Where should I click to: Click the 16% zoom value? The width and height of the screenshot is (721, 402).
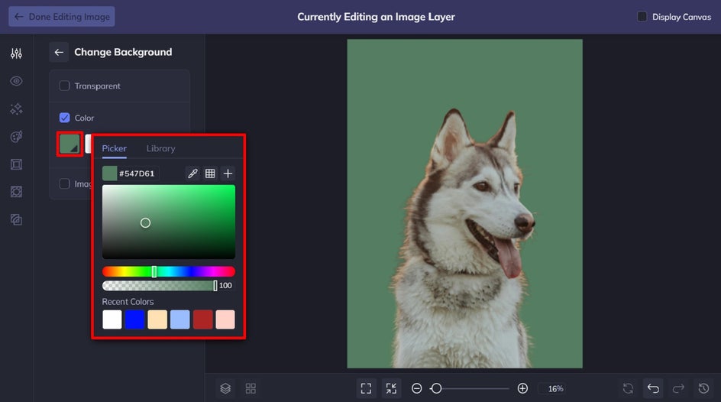pyautogui.click(x=555, y=389)
